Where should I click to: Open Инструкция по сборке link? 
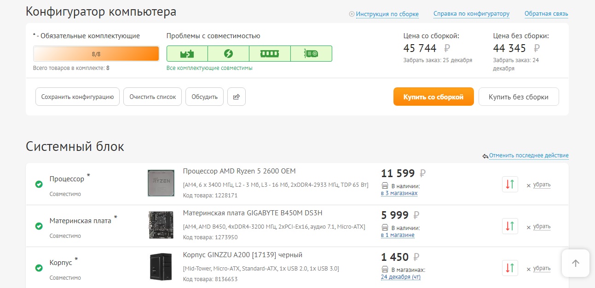(387, 14)
